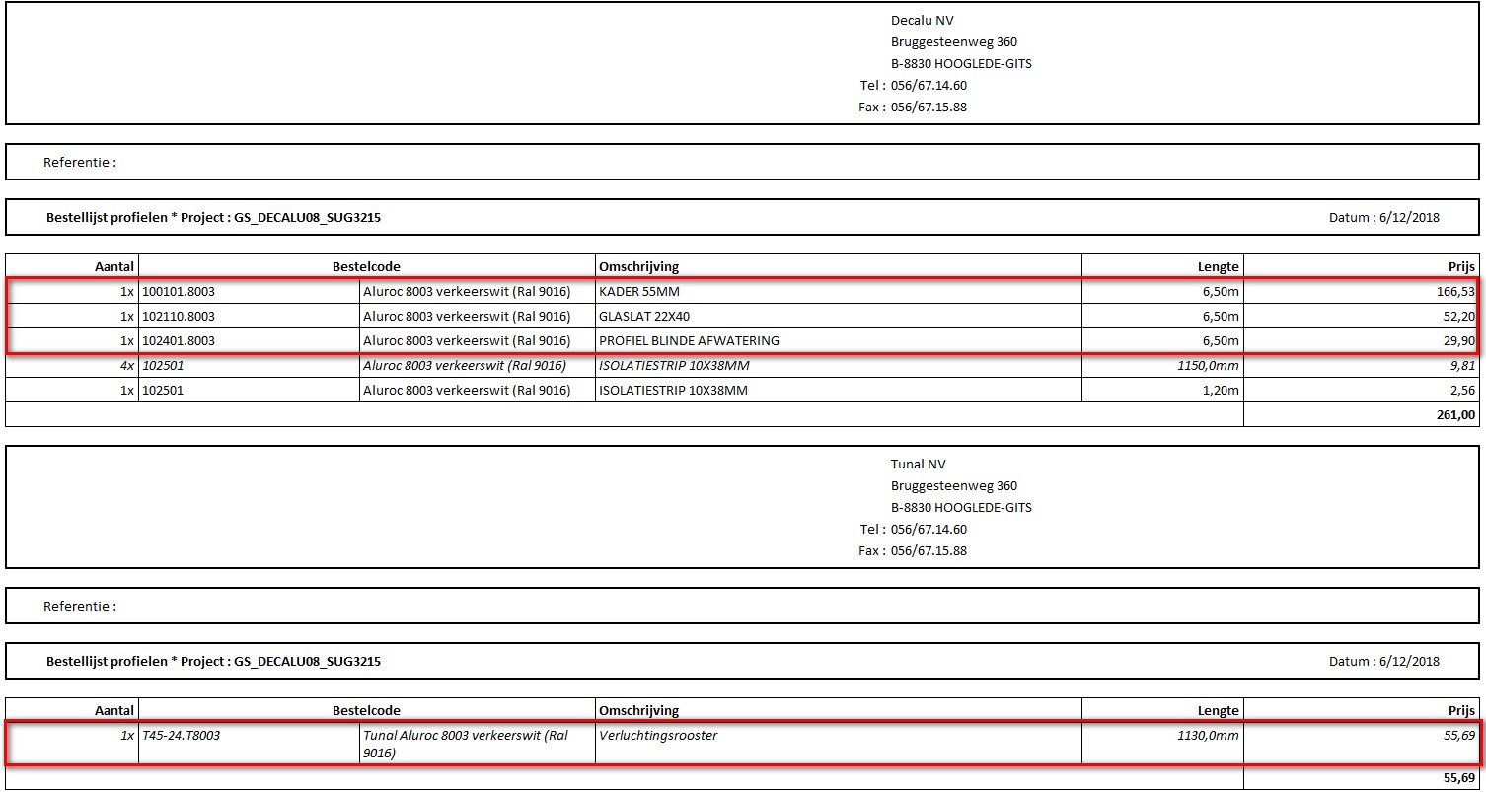Click "Tunal Aluroc 8003 verkeerswit (Ral 9016)"

pyautogui.click(x=466, y=745)
